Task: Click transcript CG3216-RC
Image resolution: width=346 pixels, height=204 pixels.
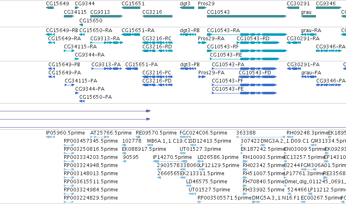Action: pos(157,39)
